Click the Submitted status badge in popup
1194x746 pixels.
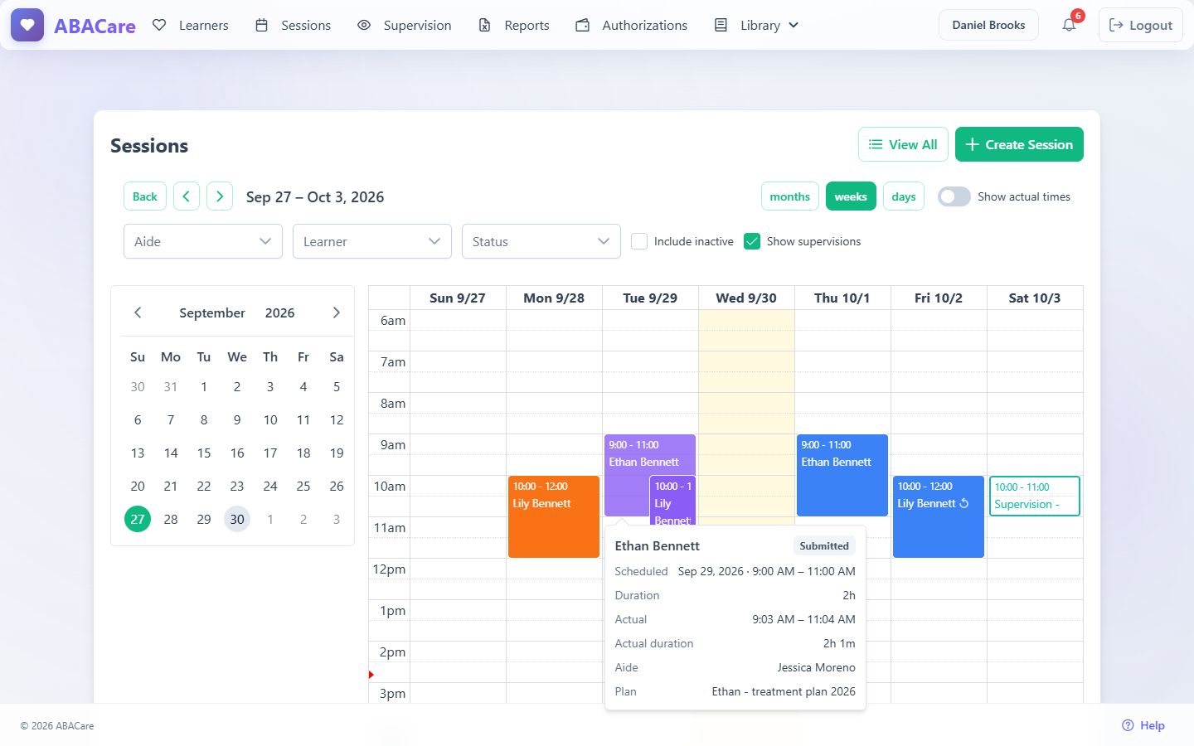tap(824, 545)
